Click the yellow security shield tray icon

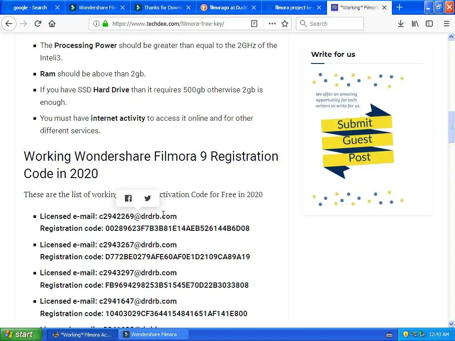tap(406, 334)
